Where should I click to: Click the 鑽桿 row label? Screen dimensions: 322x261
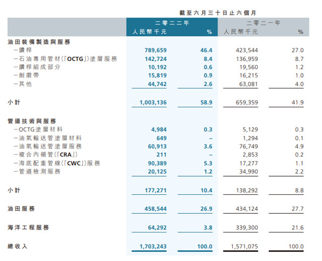click(x=23, y=50)
